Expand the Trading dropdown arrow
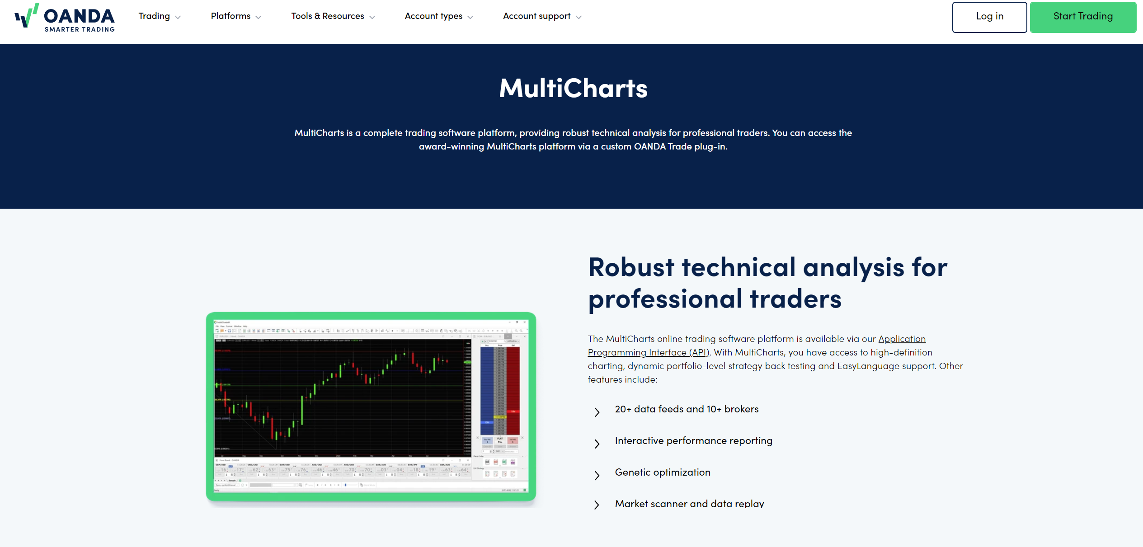Screen dimensions: 1143x547 tap(178, 17)
